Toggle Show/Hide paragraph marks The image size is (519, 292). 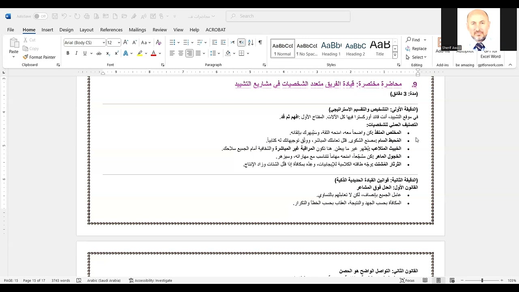[260, 43]
